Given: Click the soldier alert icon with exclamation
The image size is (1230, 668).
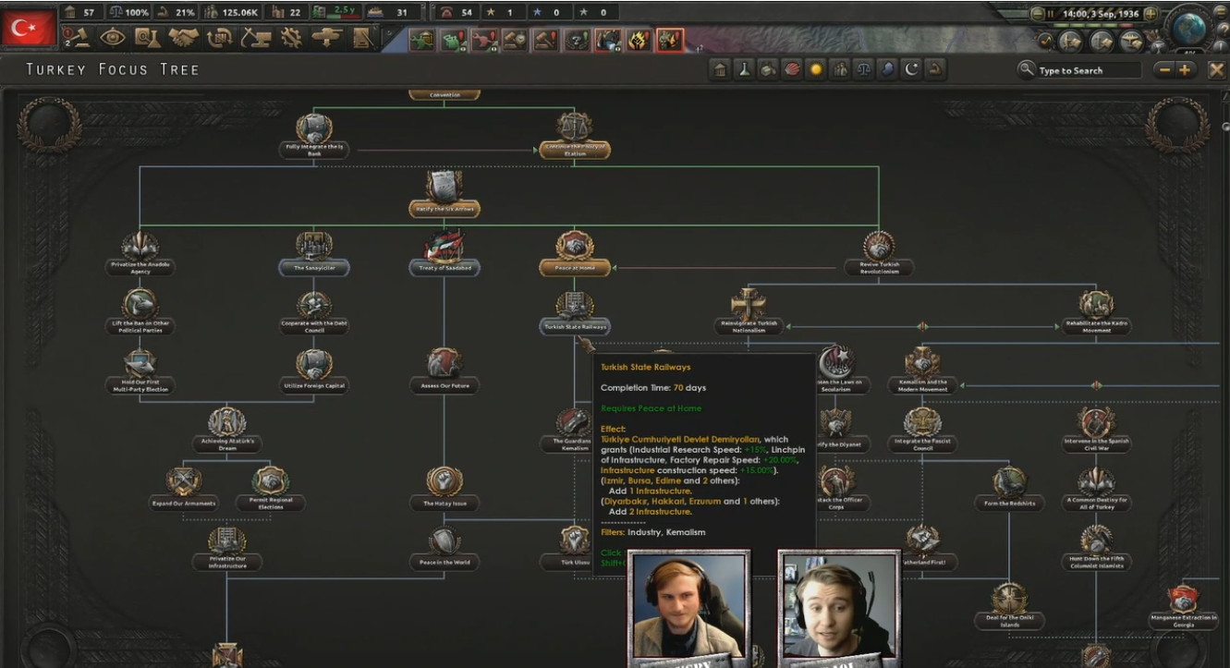Looking at the screenshot, I should 670,41.
